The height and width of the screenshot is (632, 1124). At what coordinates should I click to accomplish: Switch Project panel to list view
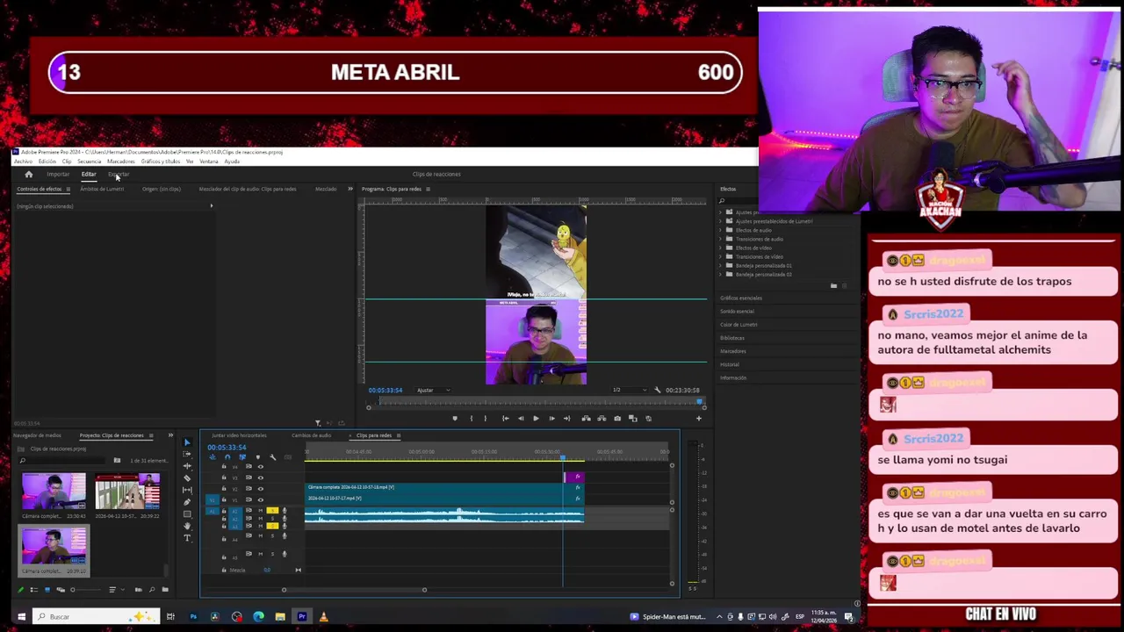coord(33,590)
